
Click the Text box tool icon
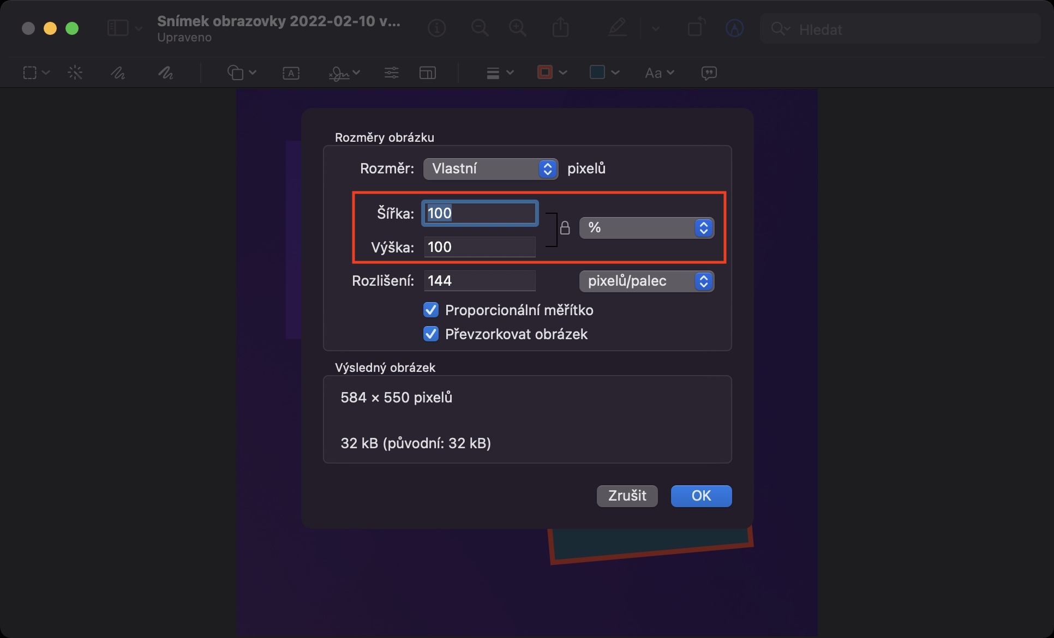click(x=291, y=73)
